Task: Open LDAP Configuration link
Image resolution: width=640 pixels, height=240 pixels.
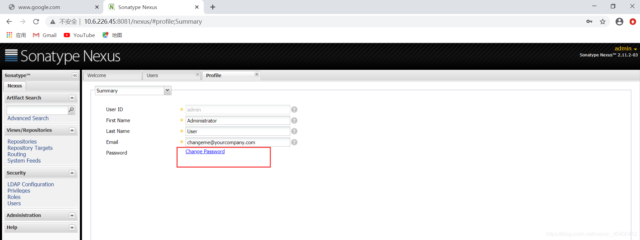Action: tap(31, 184)
